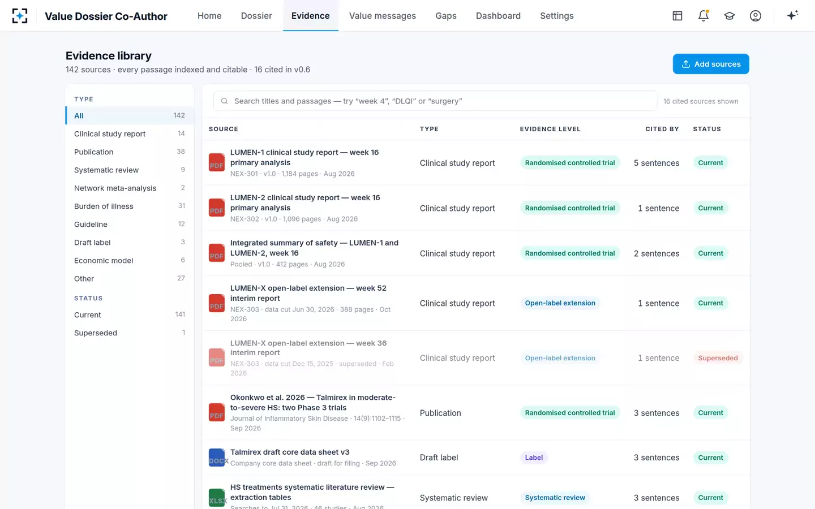Switch to the Value messages tab
Image resolution: width=815 pixels, height=509 pixels.
click(x=383, y=16)
